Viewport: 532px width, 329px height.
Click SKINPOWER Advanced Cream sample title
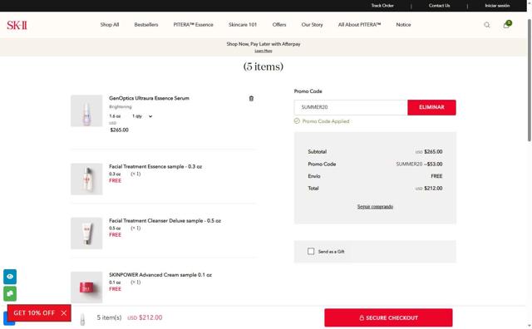click(160, 275)
